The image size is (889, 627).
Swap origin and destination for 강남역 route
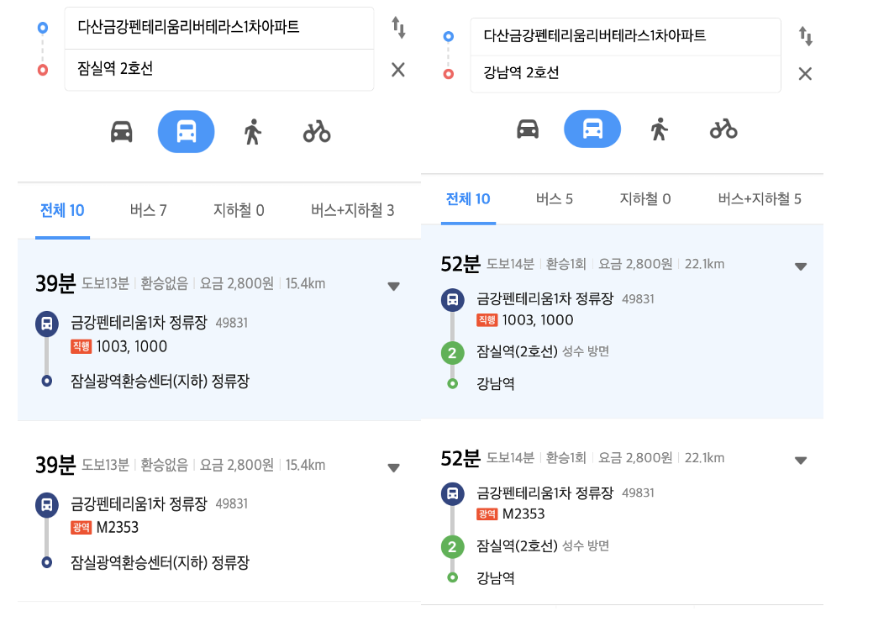click(805, 36)
